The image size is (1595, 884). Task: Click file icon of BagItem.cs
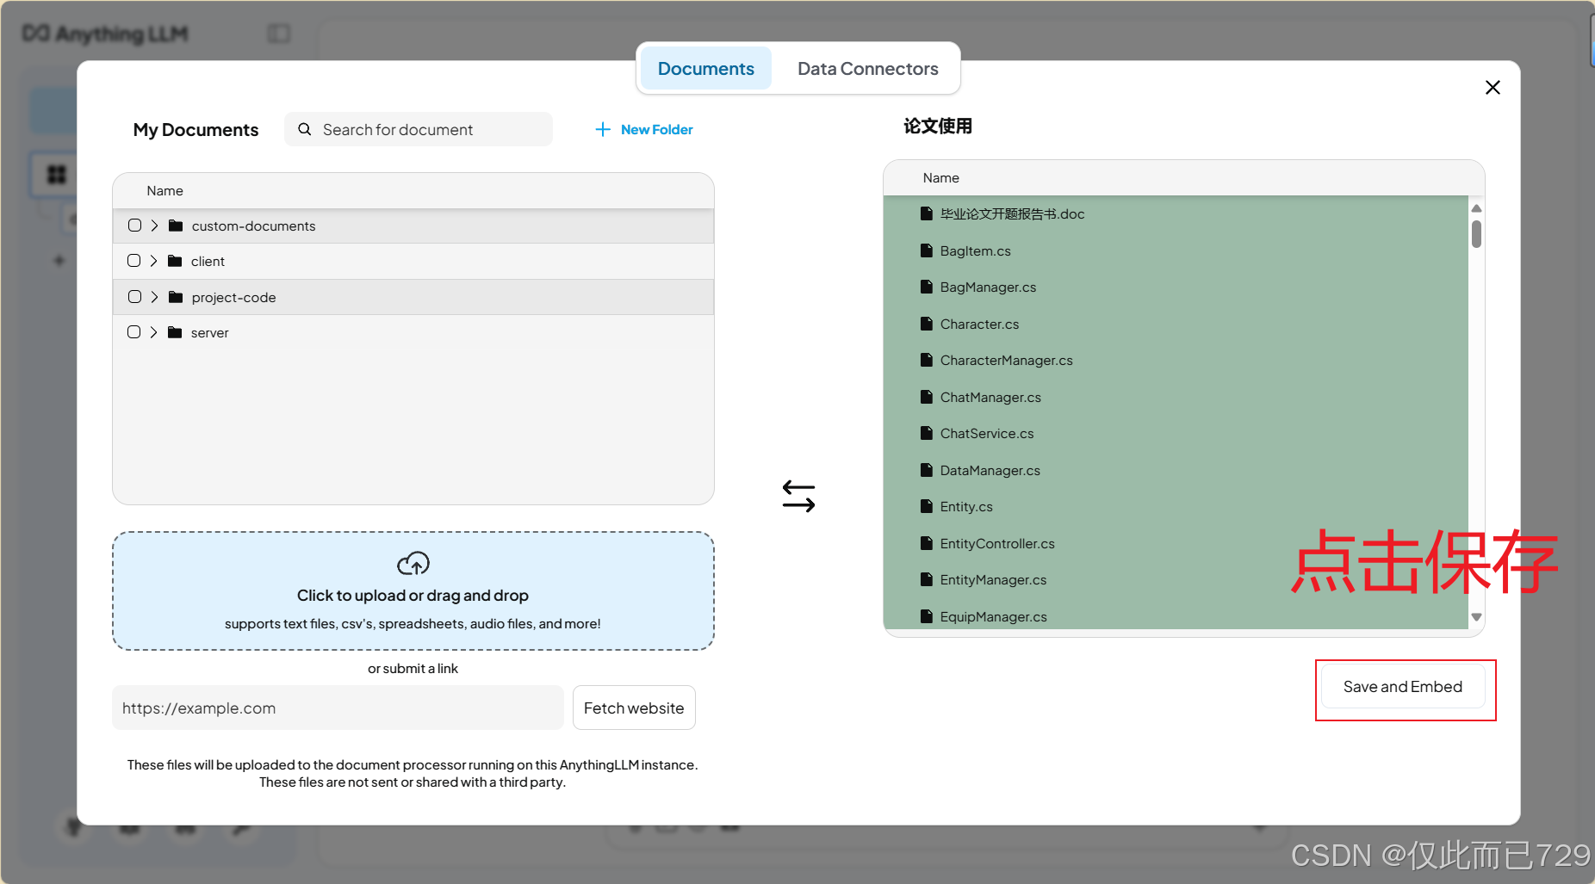point(927,250)
